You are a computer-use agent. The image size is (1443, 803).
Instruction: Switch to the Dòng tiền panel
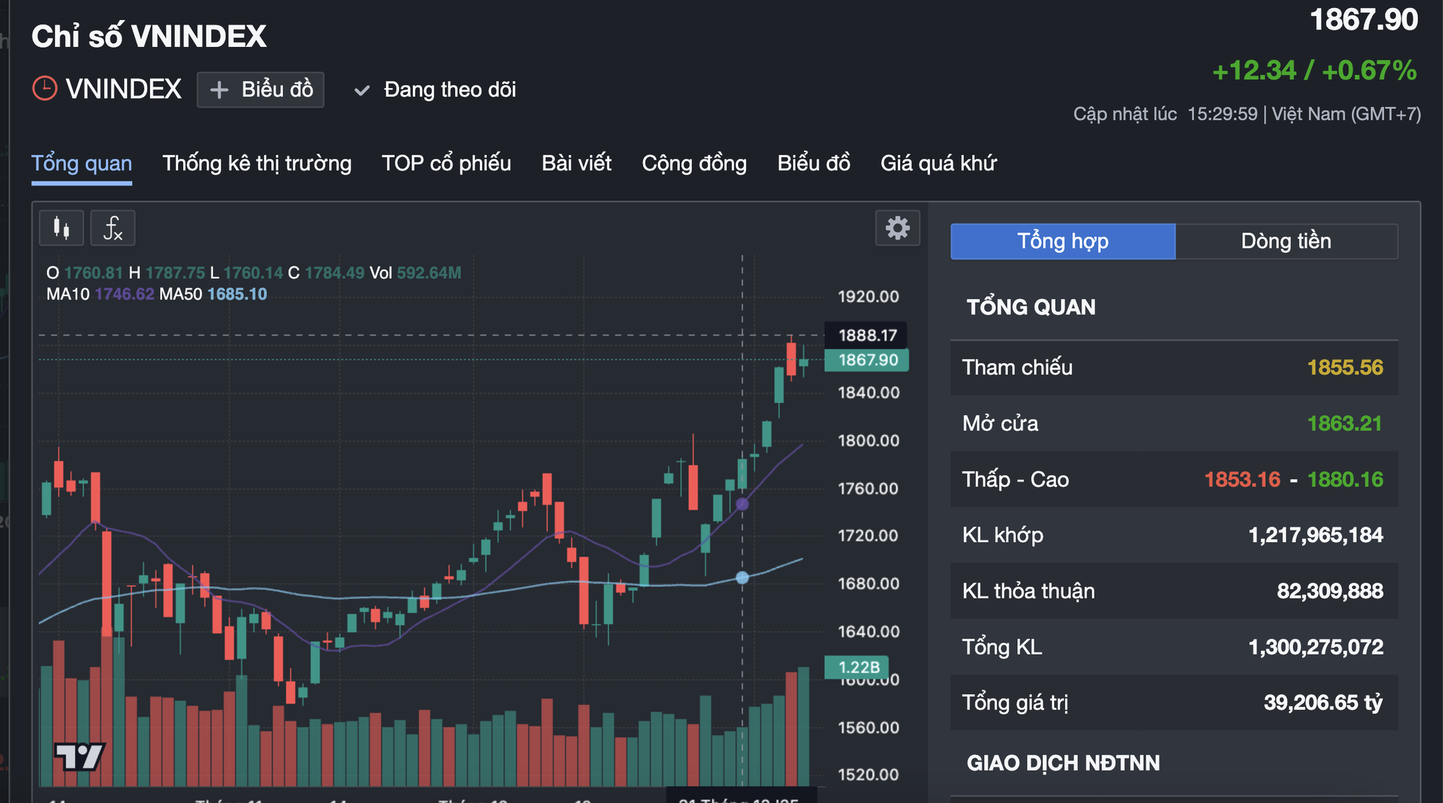pyautogui.click(x=1285, y=241)
